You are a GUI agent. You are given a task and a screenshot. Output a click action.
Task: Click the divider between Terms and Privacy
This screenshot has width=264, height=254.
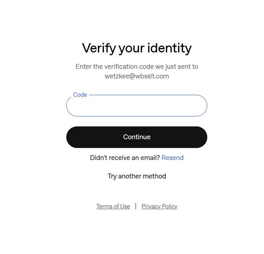pyautogui.click(x=136, y=206)
